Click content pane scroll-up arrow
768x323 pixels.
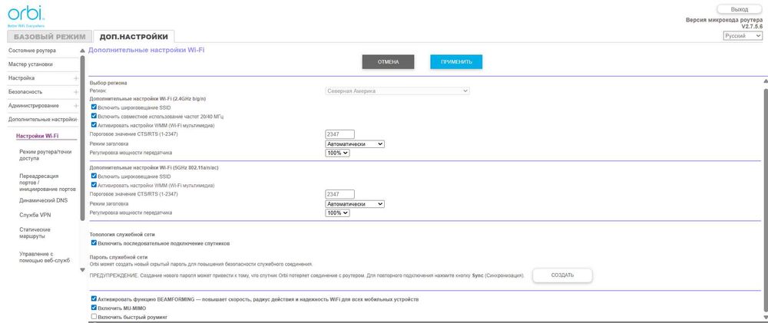coord(765,81)
